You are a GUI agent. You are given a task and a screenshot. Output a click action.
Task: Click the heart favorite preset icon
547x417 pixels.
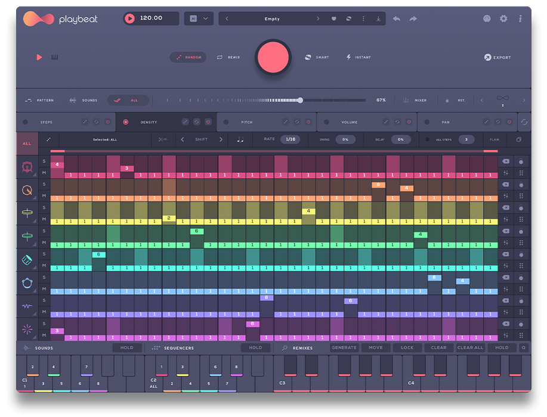click(333, 19)
